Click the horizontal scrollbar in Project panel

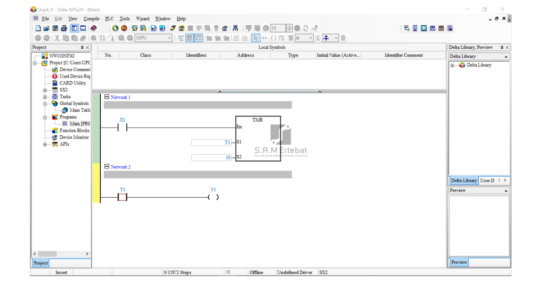click(x=60, y=254)
